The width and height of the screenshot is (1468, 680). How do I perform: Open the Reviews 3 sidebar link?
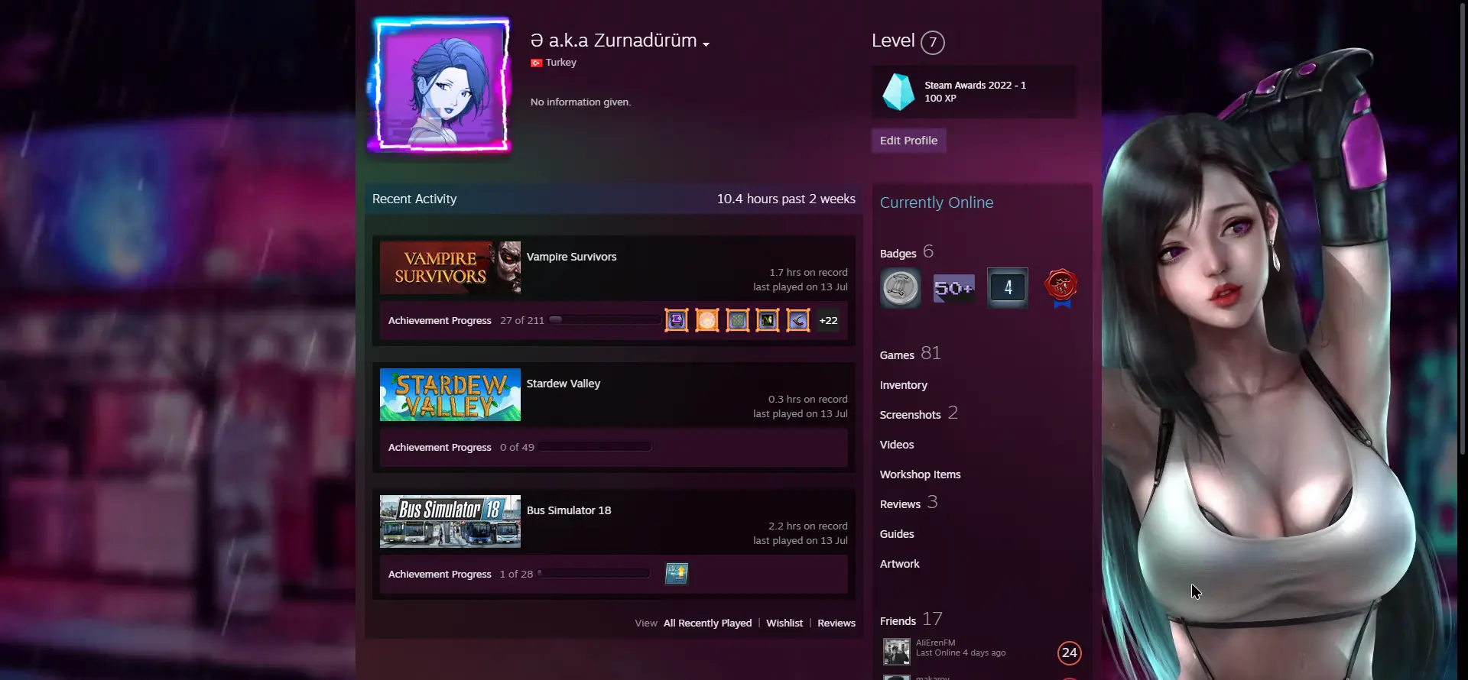coord(909,503)
